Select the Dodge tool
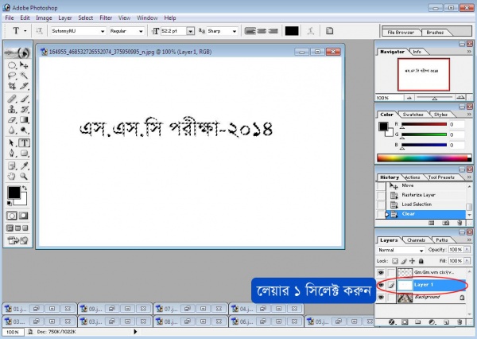 click(24, 131)
